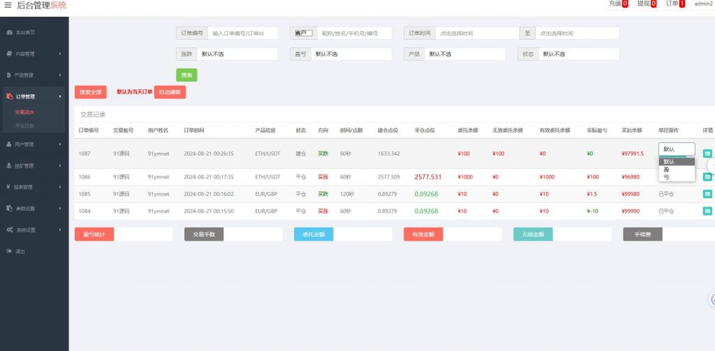Open details icon for order 1085
The height and width of the screenshot is (351, 715).
click(x=707, y=194)
